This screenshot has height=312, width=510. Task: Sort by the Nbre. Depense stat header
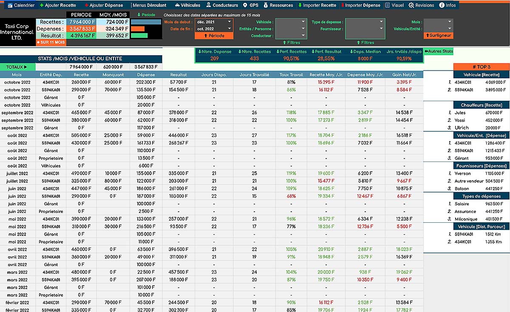tap(214, 51)
